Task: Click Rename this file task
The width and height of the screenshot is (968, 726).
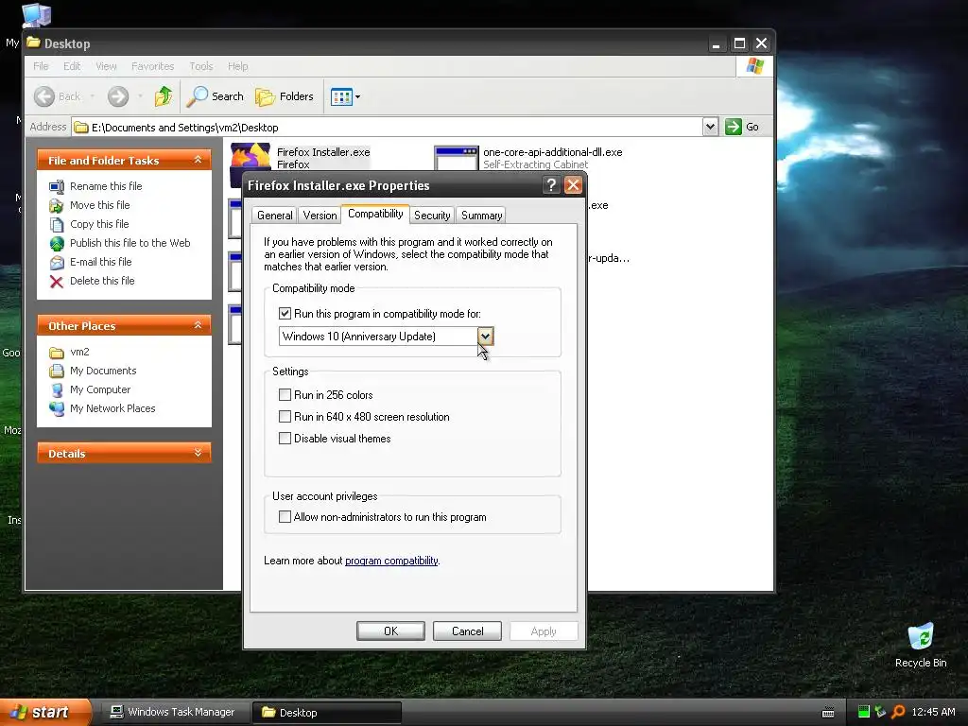Action: pos(106,186)
